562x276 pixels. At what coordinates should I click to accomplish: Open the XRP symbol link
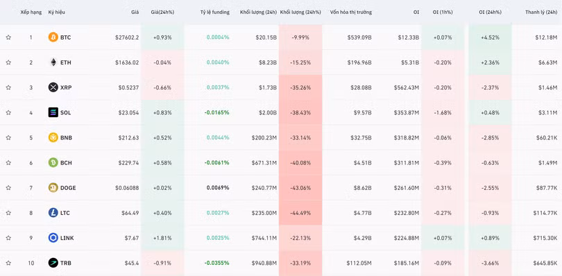coord(66,87)
